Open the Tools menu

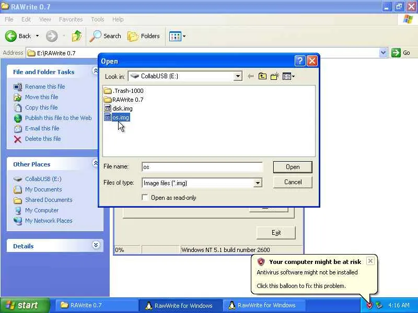click(98, 19)
